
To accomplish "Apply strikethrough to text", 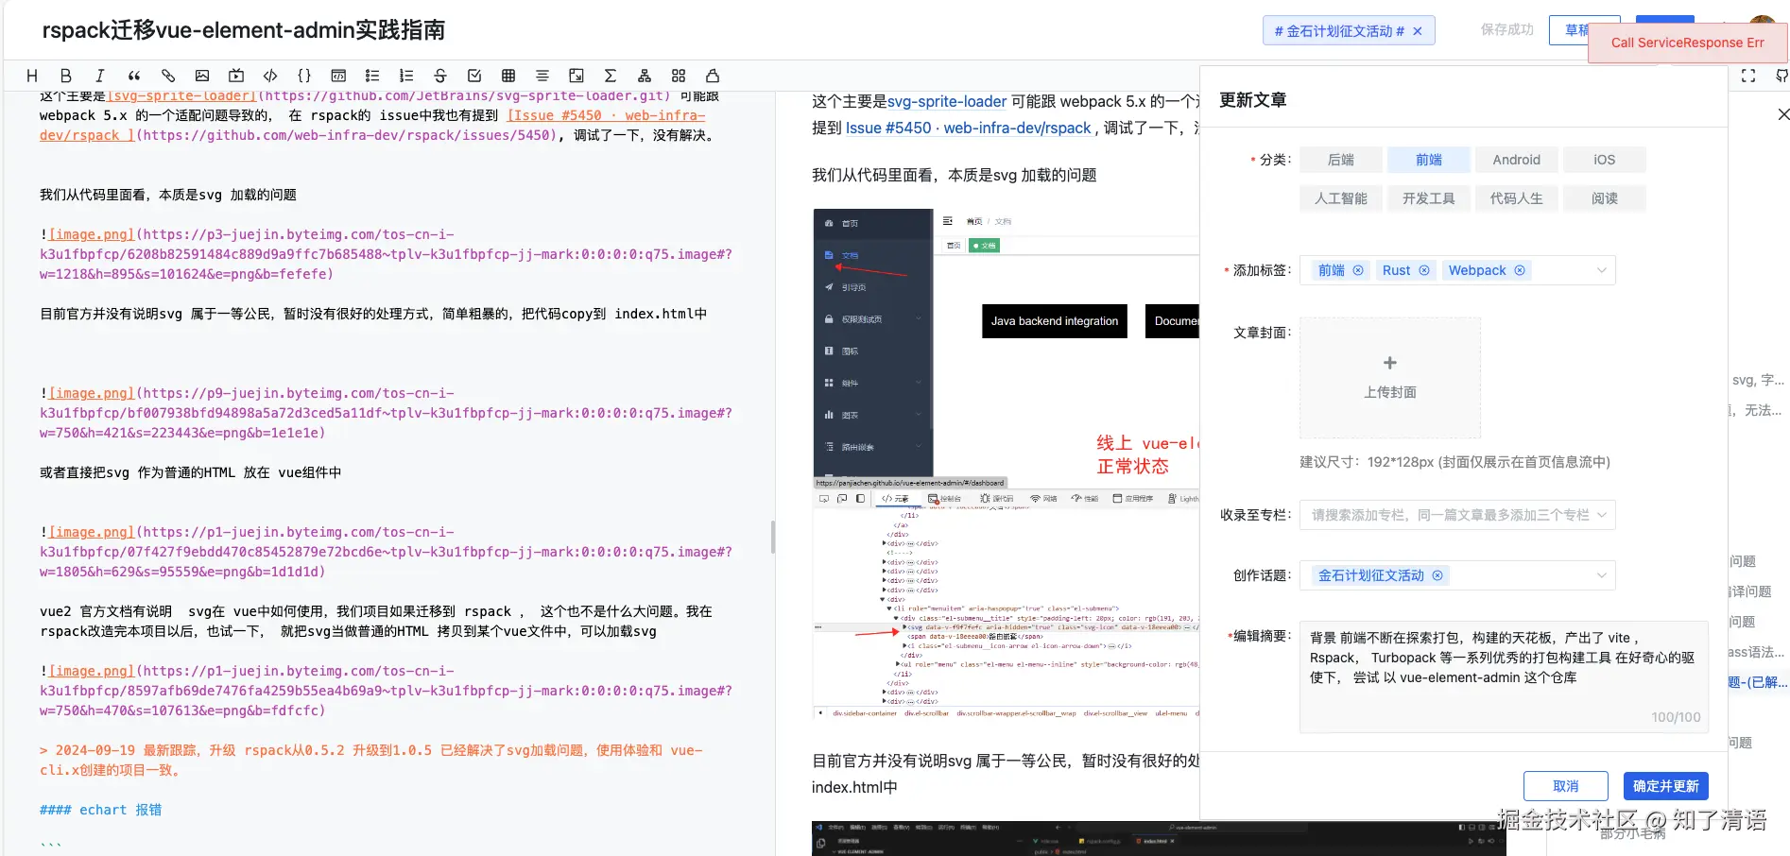I will pyautogui.click(x=439, y=76).
